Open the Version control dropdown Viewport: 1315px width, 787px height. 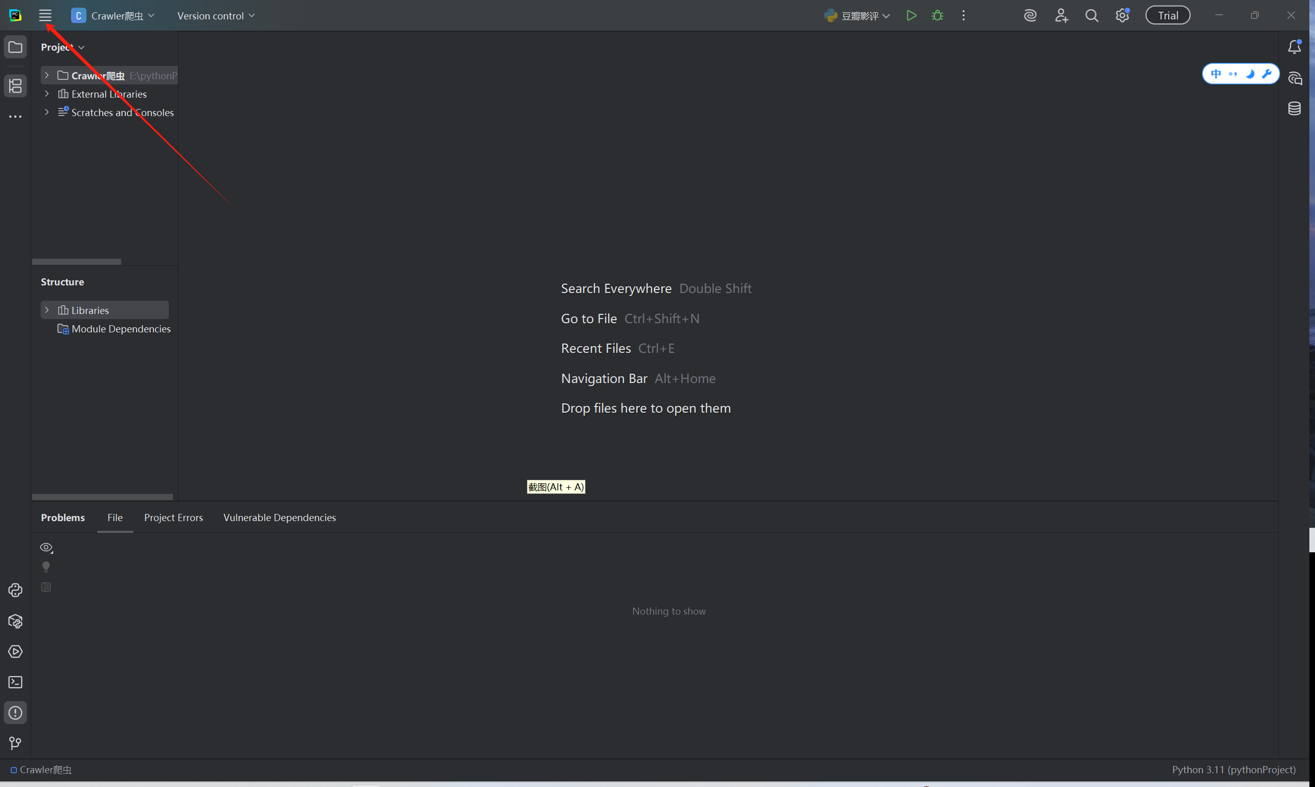pyautogui.click(x=216, y=15)
